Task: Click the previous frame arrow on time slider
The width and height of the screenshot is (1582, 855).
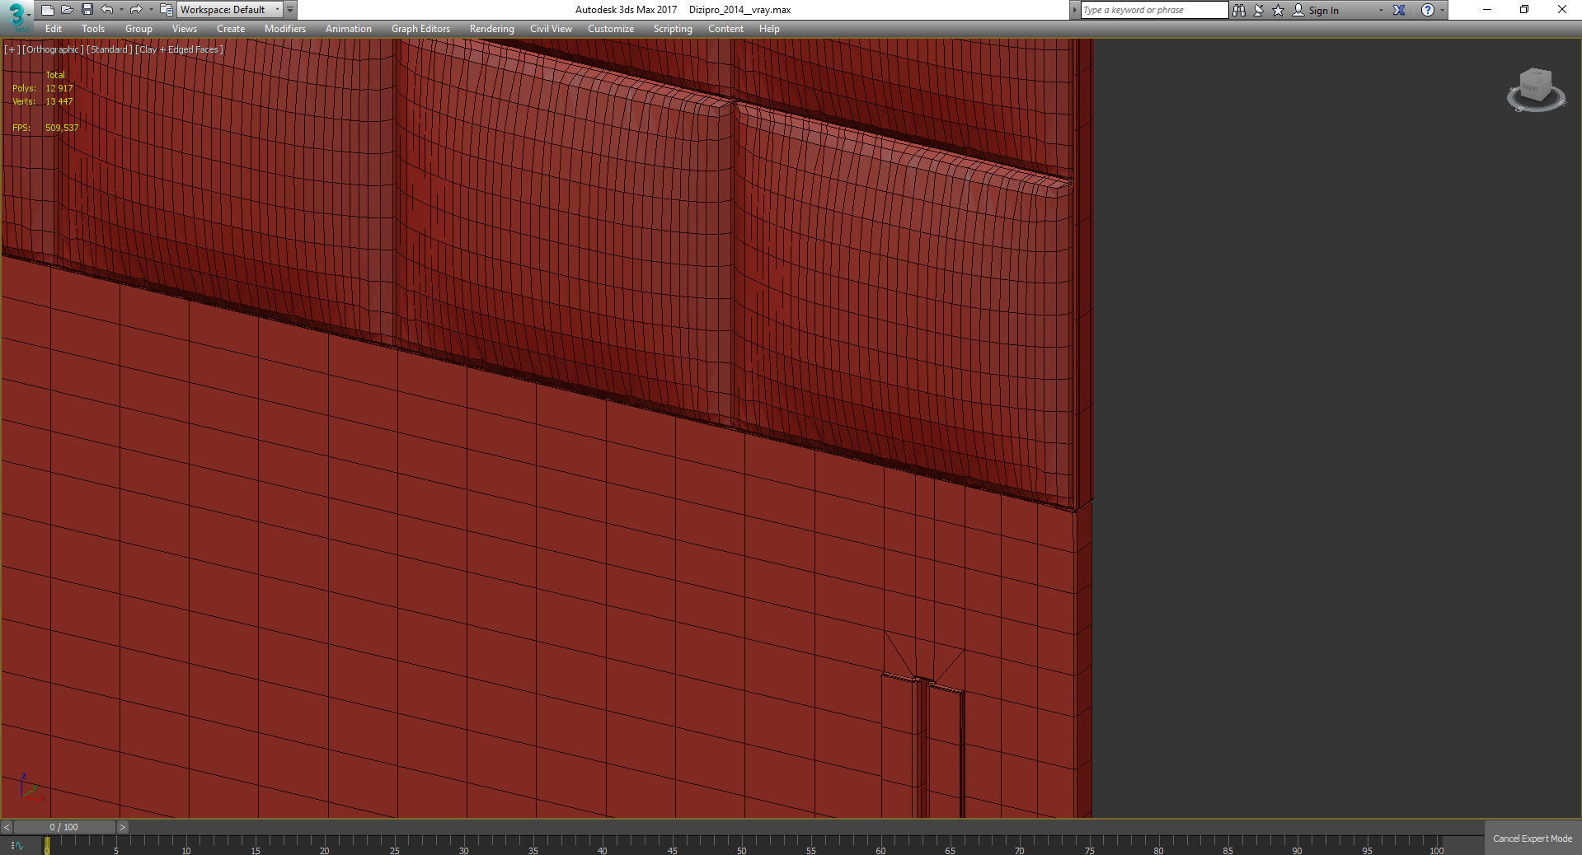Action: pos(7,827)
